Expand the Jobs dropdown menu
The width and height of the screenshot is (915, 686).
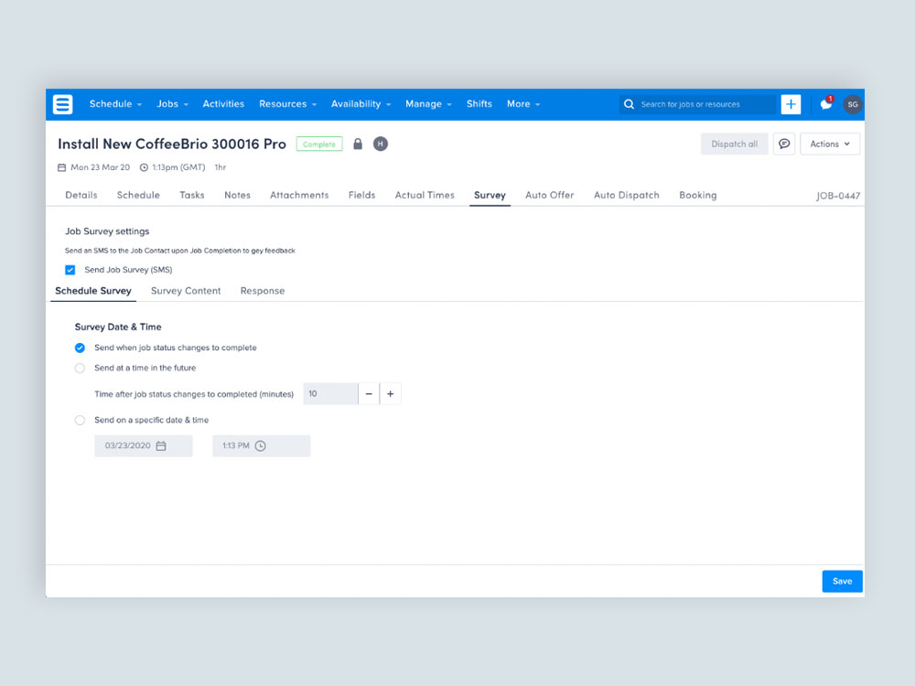pyautogui.click(x=172, y=104)
